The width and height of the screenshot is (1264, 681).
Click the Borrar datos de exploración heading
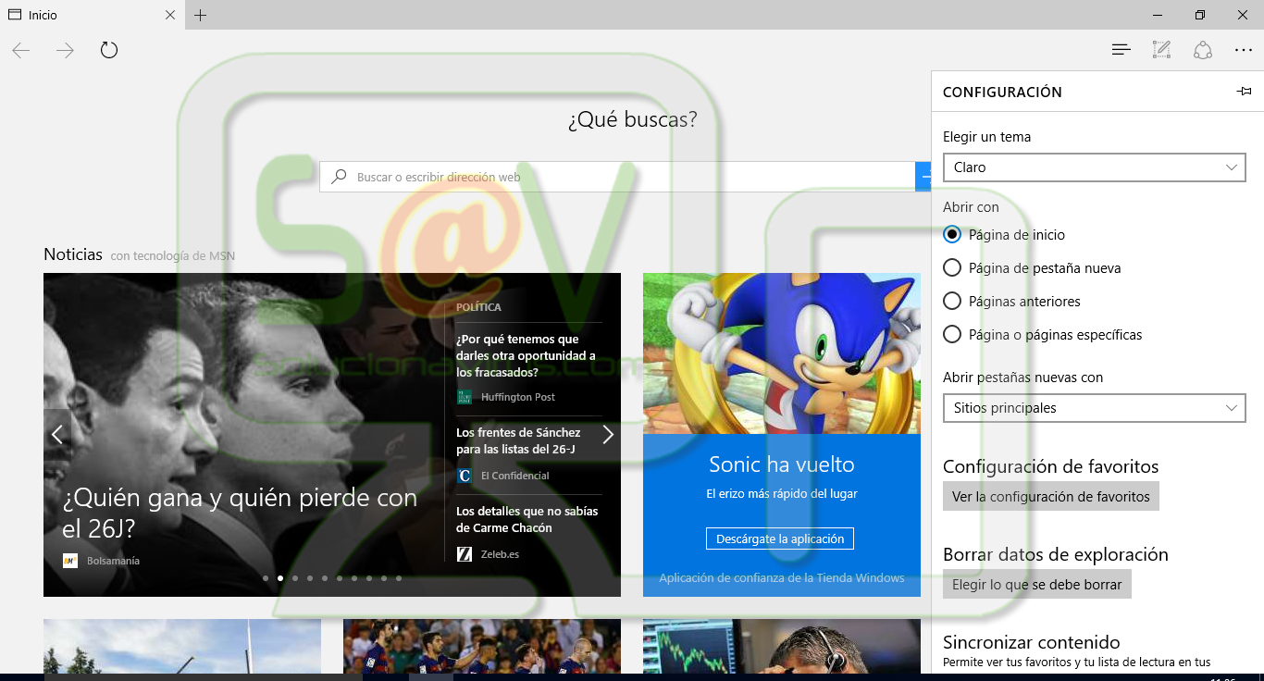click(1056, 554)
